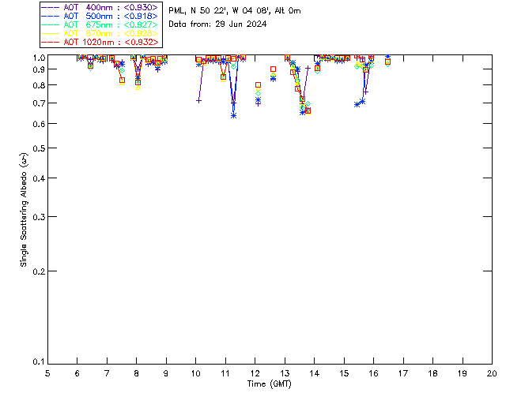
Task: Click the lowest blue asterisk marker near 11 GMT
Action: [x=233, y=115]
